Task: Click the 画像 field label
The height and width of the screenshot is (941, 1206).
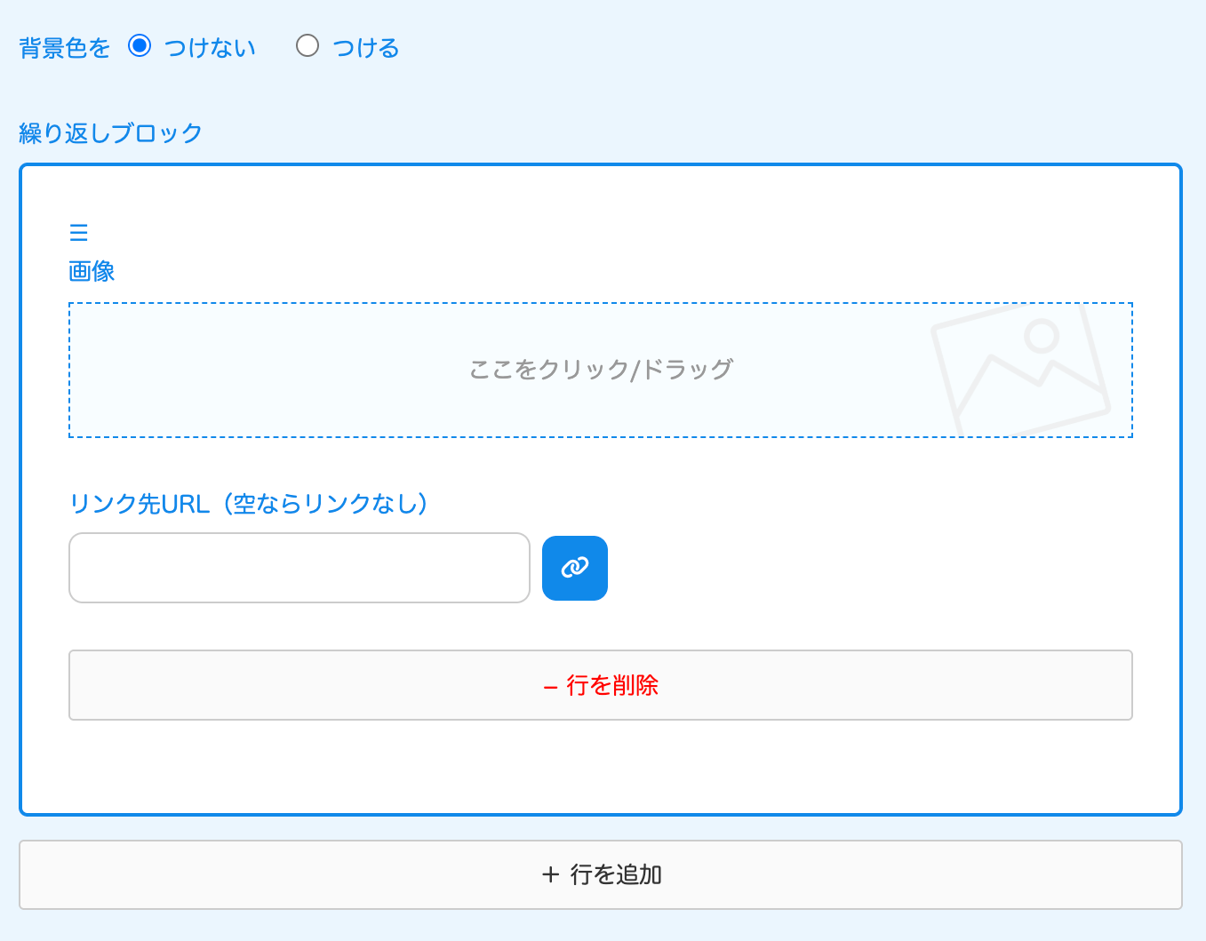Action: tap(92, 271)
